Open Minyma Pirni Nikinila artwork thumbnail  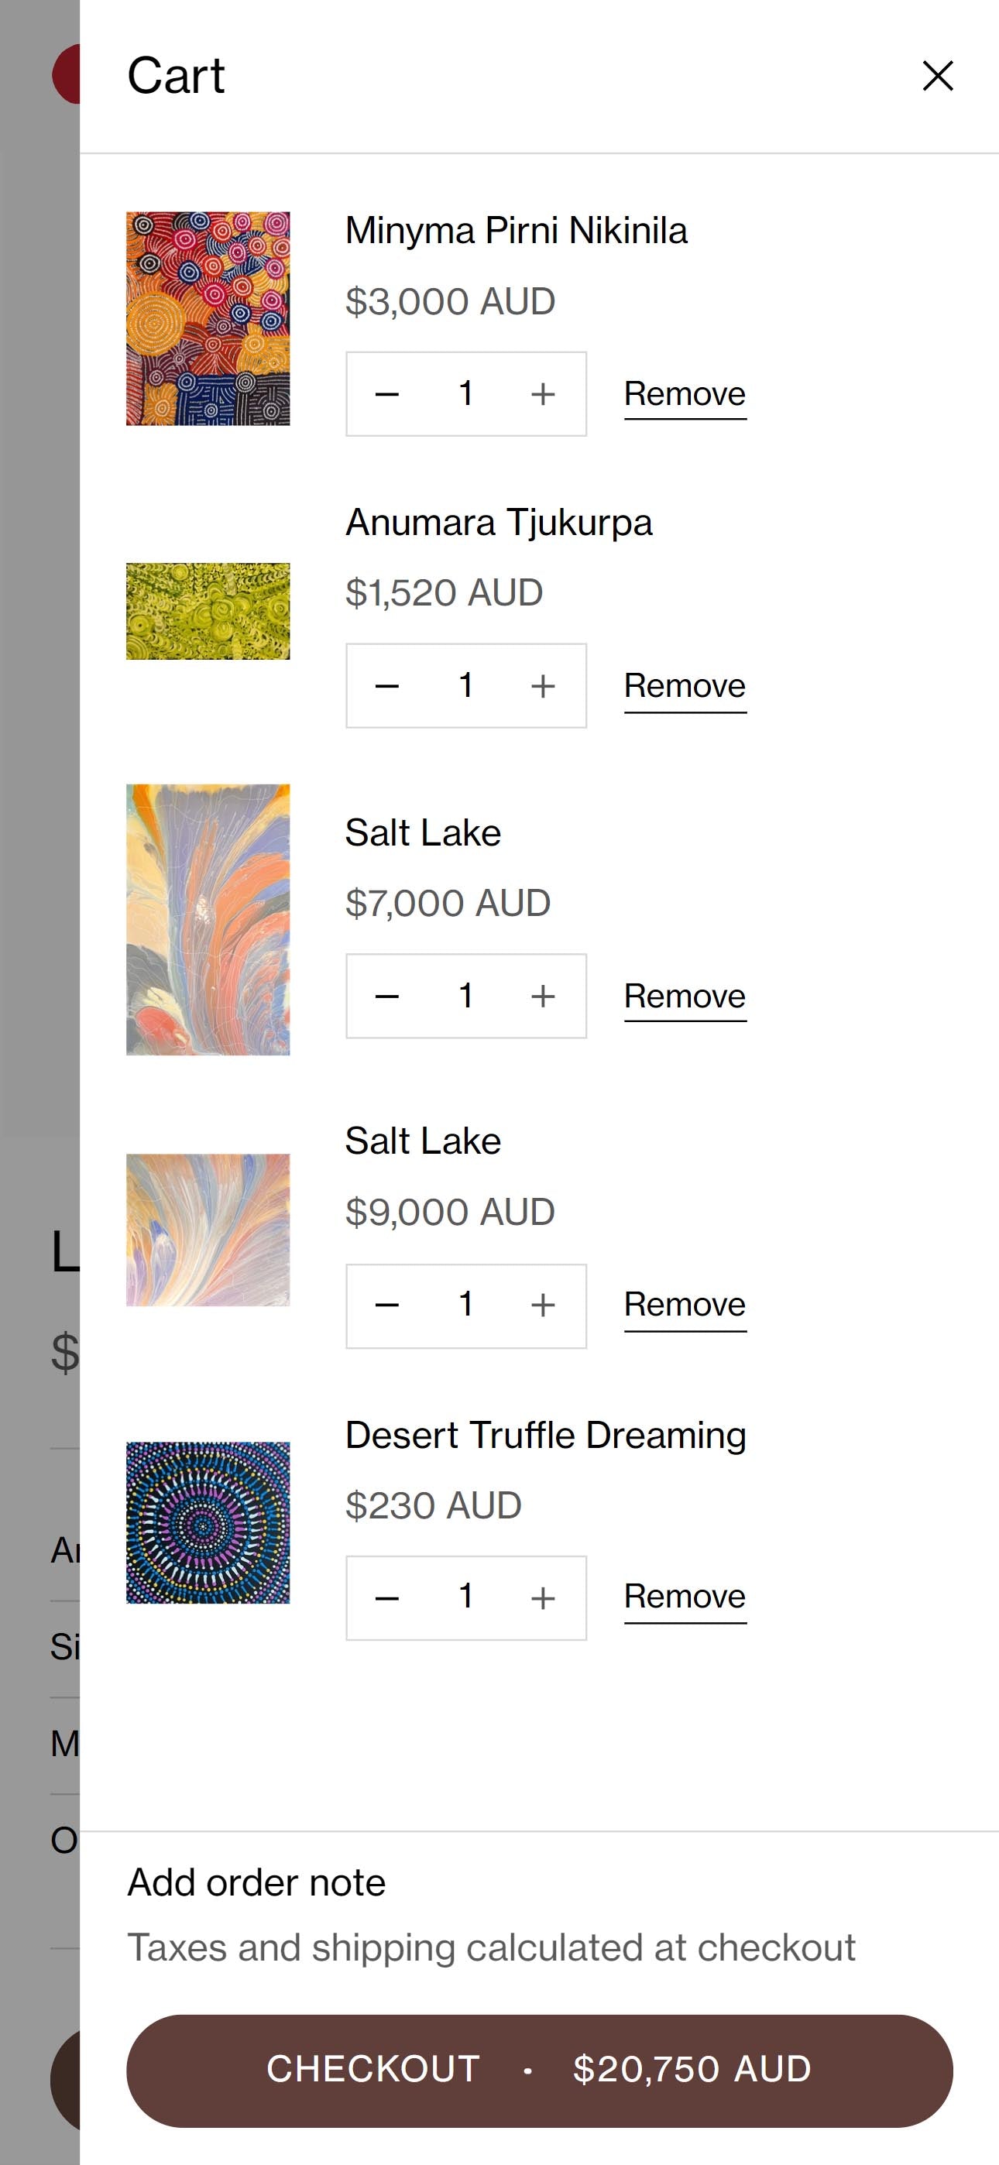(x=208, y=318)
